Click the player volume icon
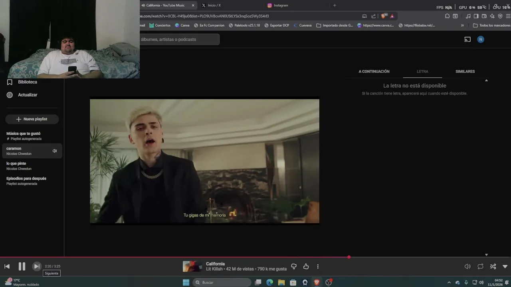511x287 pixels. [x=467, y=266]
